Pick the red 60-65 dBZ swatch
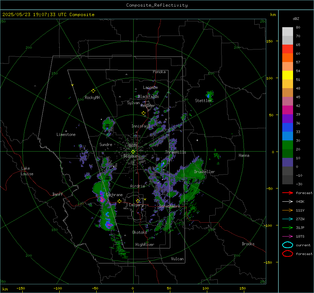Screen dimensions: 314x293 [287, 49]
